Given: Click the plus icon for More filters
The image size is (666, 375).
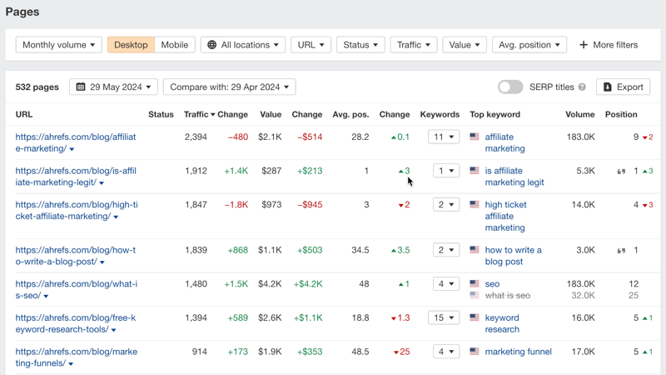Looking at the screenshot, I should pyautogui.click(x=584, y=45).
